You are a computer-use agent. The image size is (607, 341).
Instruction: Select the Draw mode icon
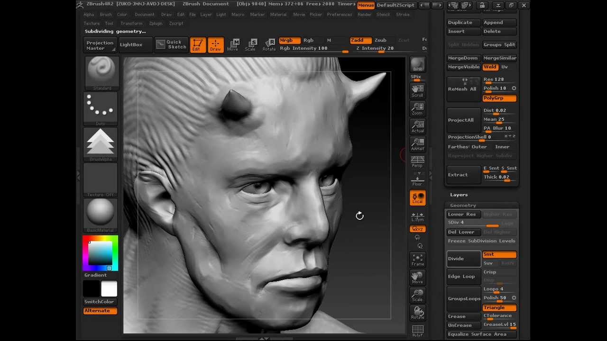pos(215,45)
